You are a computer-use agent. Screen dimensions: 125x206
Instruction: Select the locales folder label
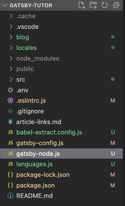[x=26, y=48]
